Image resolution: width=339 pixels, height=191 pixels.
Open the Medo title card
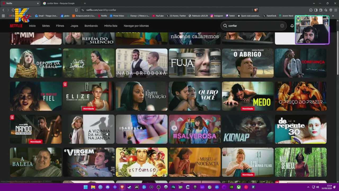click(x=248, y=96)
